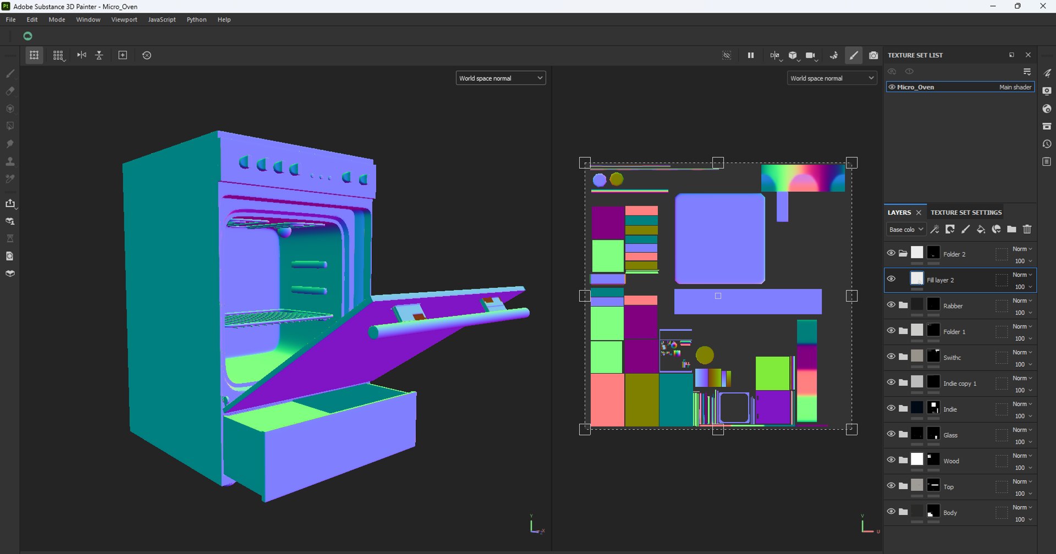Open the 2D viewport World space normal dropdown
The height and width of the screenshot is (554, 1056).
pyautogui.click(x=832, y=78)
